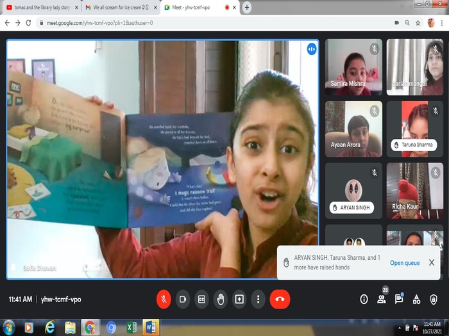Click the Sofia Dhawan name label
449x336 pixels.
[40, 268]
